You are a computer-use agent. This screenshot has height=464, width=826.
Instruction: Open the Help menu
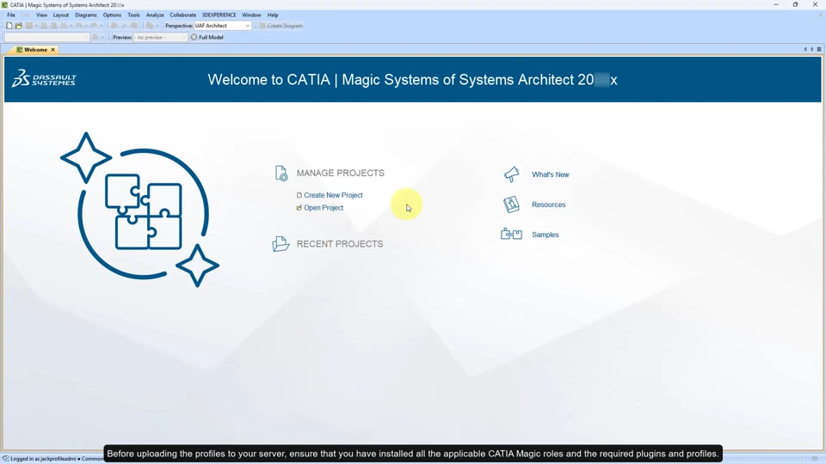(273, 15)
